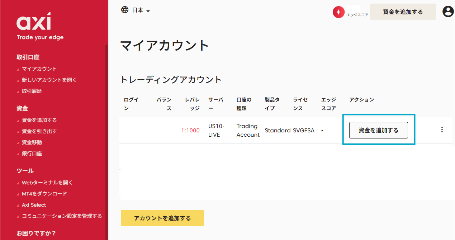
Task: Click the ライセンス column header
Action: (300, 104)
